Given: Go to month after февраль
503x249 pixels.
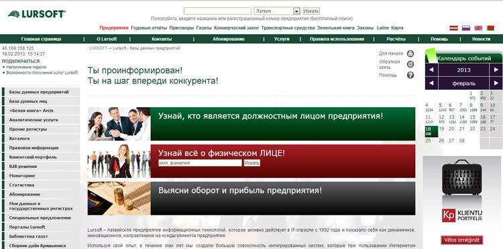Looking at the screenshot, I should pos(496,83).
